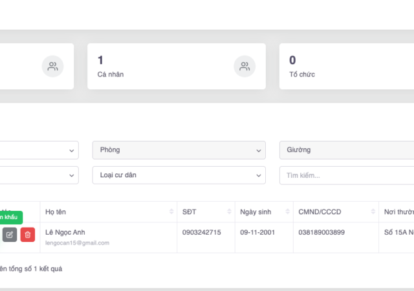Open the Phòng dropdown
The width and height of the screenshot is (414, 291).
179,150
